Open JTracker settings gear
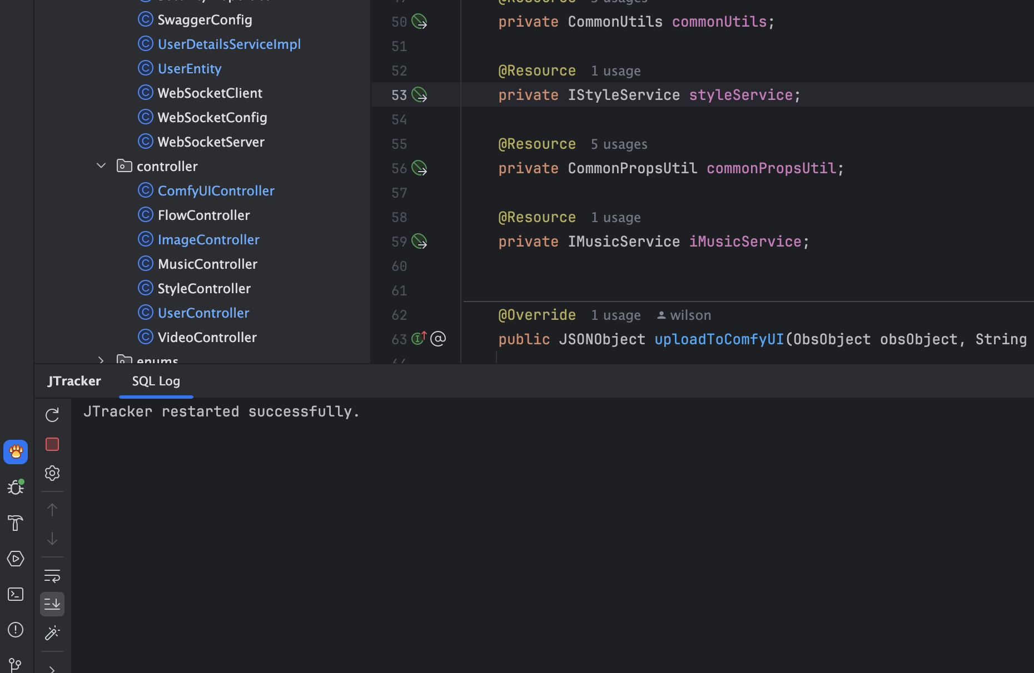1034x673 pixels. 52,473
